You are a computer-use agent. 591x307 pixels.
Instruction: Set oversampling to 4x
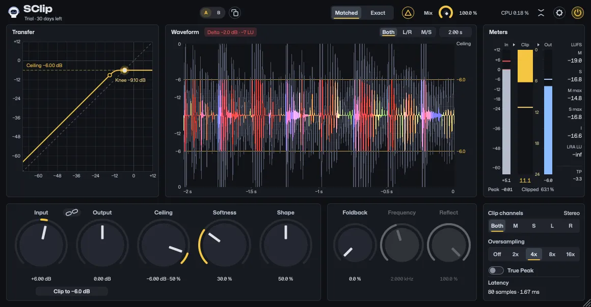tap(534, 254)
